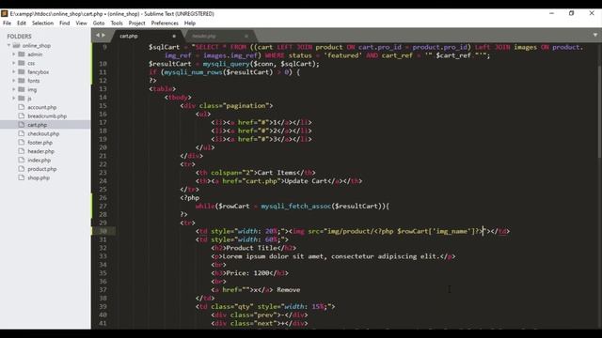Open header.php from the sidebar
The width and height of the screenshot is (602, 338).
point(40,151)
